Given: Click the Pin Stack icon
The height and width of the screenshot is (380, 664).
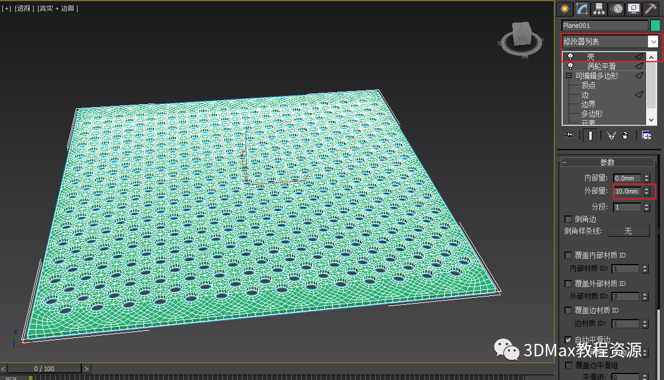Looking at the screenshot, I should click(569, 136).
